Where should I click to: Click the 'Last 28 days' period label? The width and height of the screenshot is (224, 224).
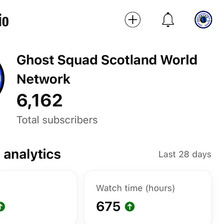[185, 154]
